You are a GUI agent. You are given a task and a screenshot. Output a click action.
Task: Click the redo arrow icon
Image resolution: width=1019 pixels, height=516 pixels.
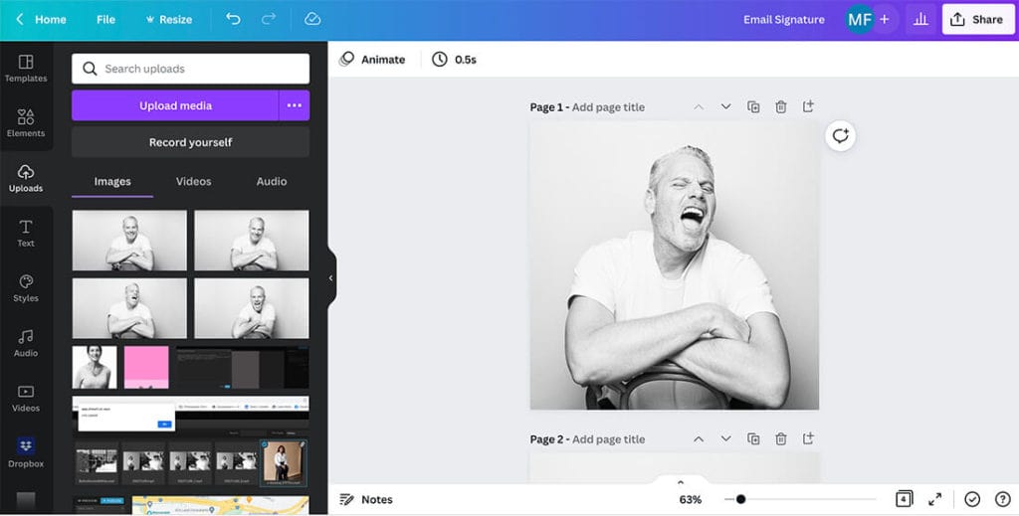click(x=269, y=19)
